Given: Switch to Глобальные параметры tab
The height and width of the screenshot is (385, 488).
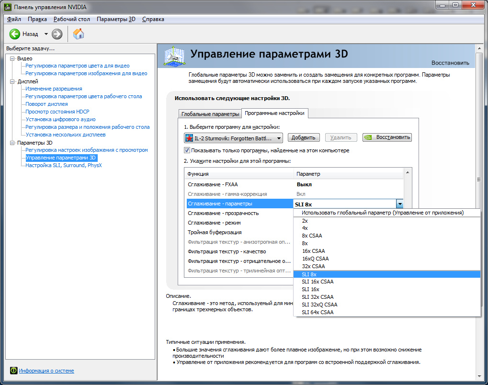Looking at the screenshot, I should coord(210,114).
